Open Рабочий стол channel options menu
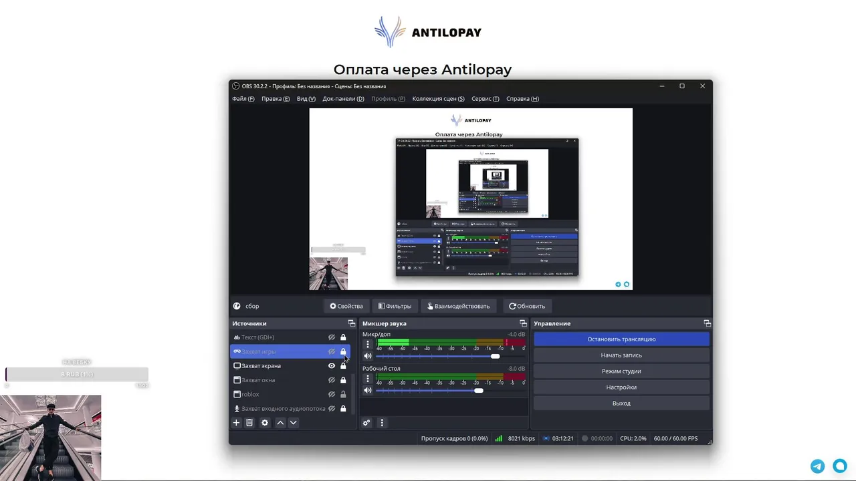 tap(367, 379)
